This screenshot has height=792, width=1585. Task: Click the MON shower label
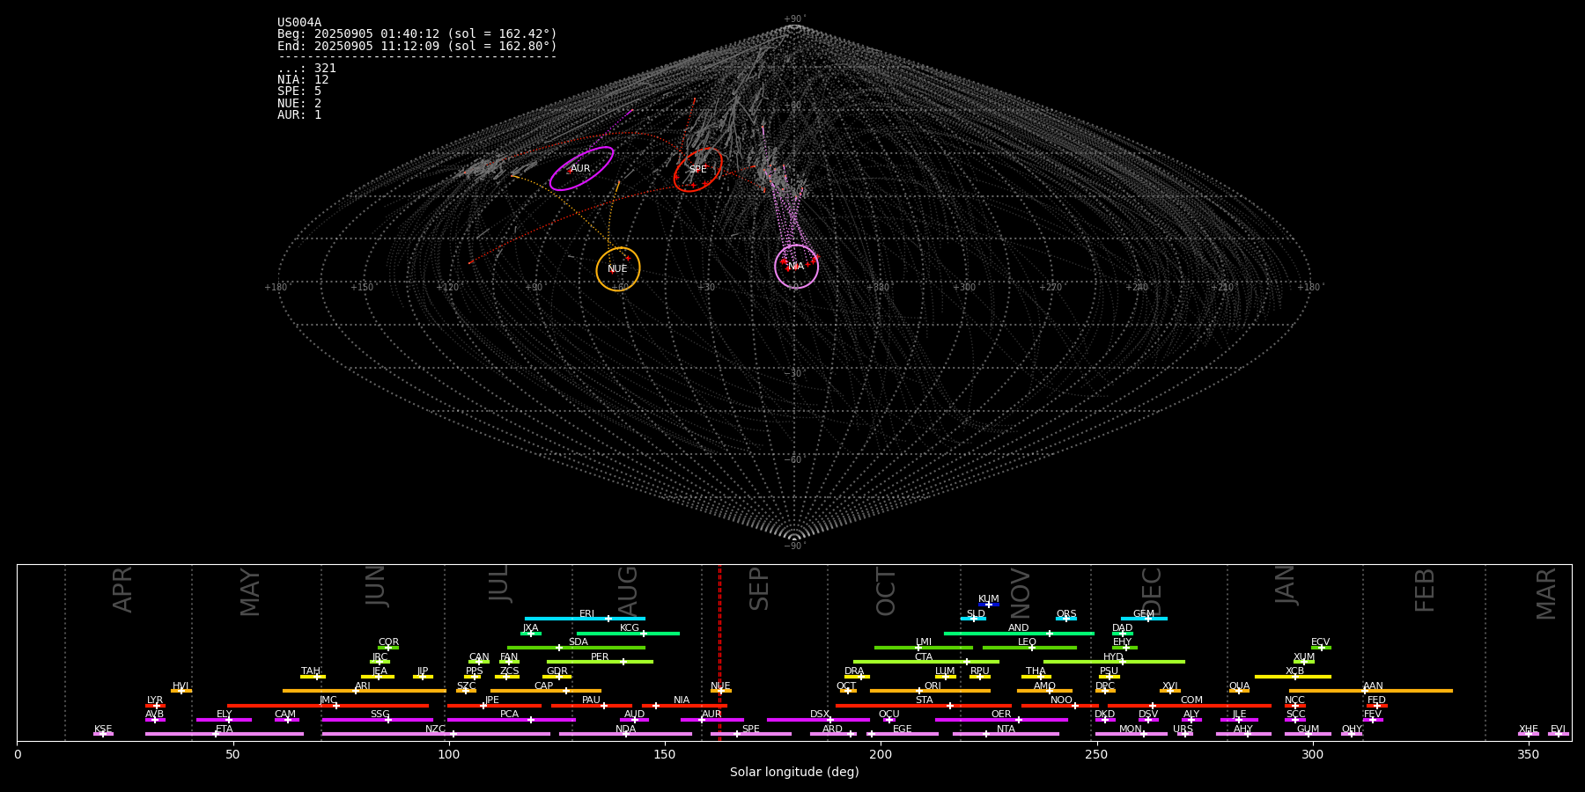(x=1131, y=730)
